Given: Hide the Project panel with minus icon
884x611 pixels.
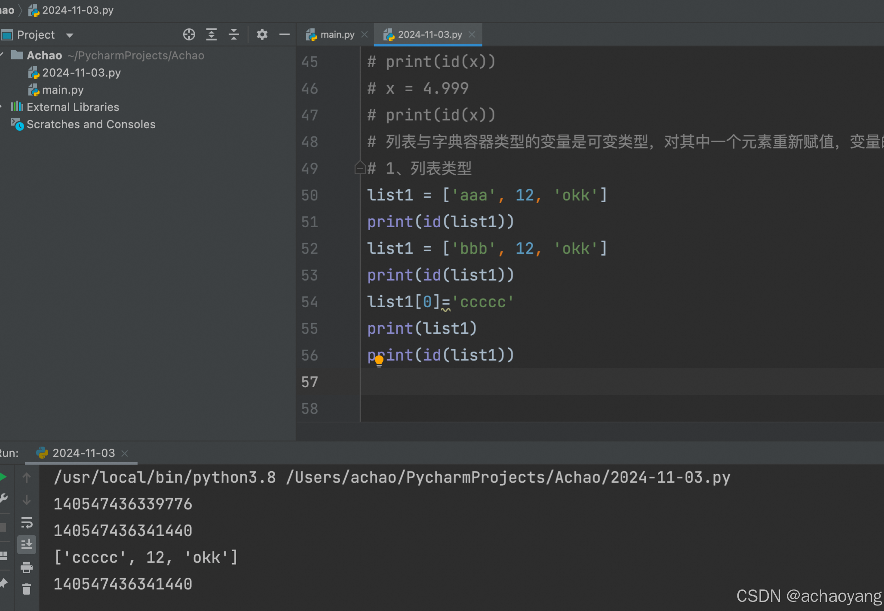Looking at the screenshot, I should (x=284, y=34).
